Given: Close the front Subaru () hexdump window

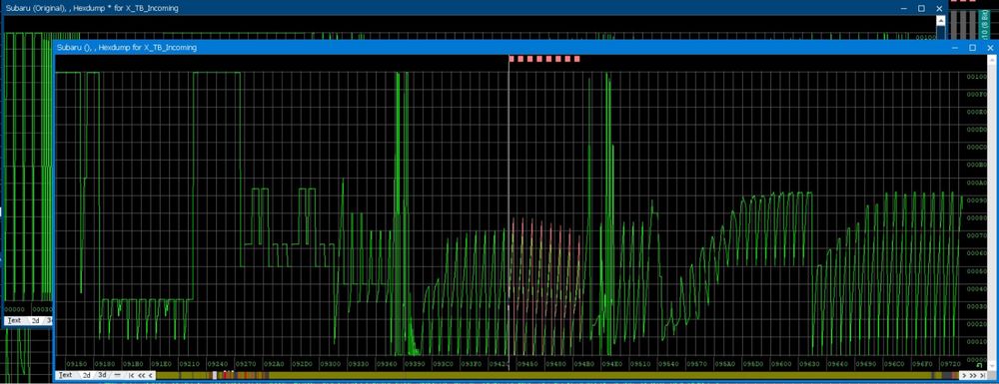Looking at the screenshot, I should (x=990, y=48).
